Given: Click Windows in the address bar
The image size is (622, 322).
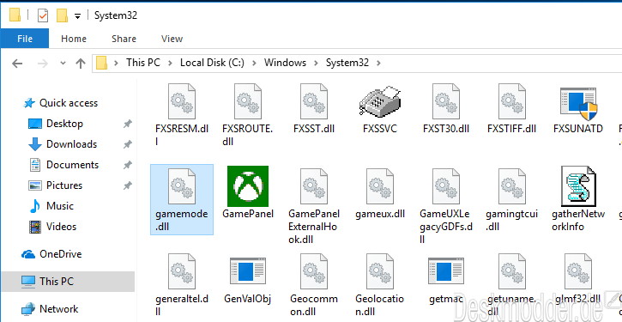Looking at the screenshot, I should click(x=285, y=63).
